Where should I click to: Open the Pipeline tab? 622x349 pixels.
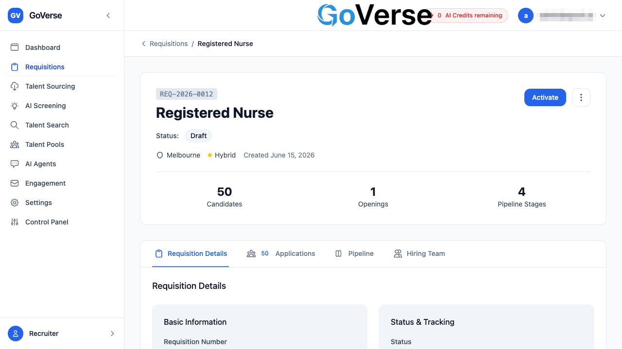click(354, 254)
